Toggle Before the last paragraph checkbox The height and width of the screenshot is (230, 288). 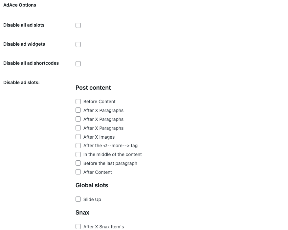click(78, 163)
